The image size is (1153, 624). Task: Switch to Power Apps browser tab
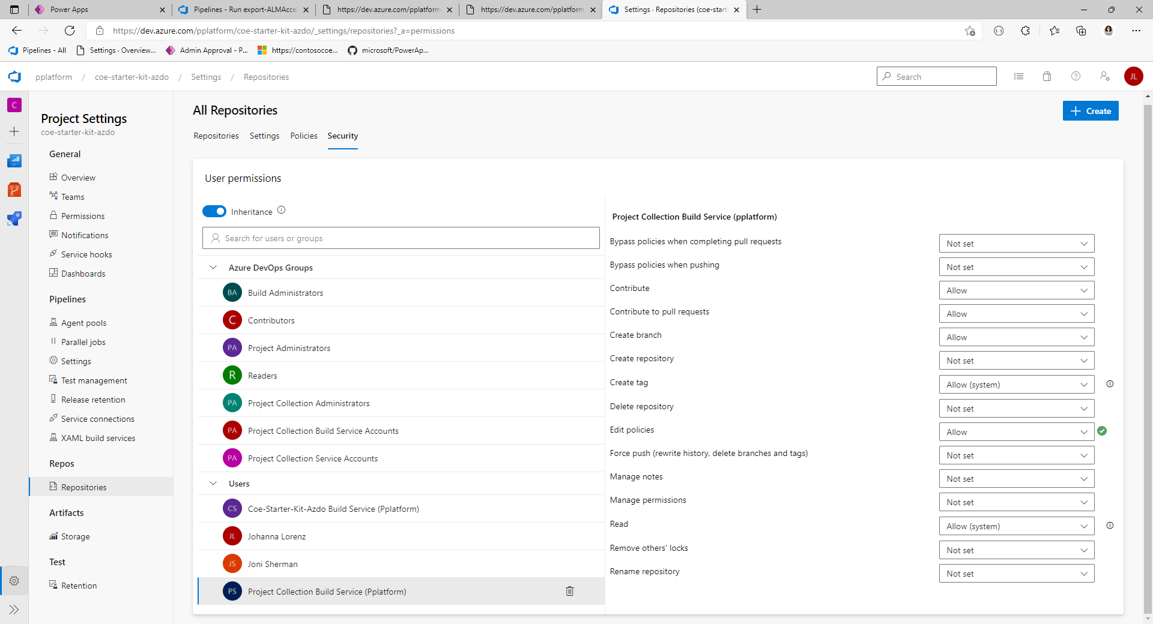pos(99,10)
